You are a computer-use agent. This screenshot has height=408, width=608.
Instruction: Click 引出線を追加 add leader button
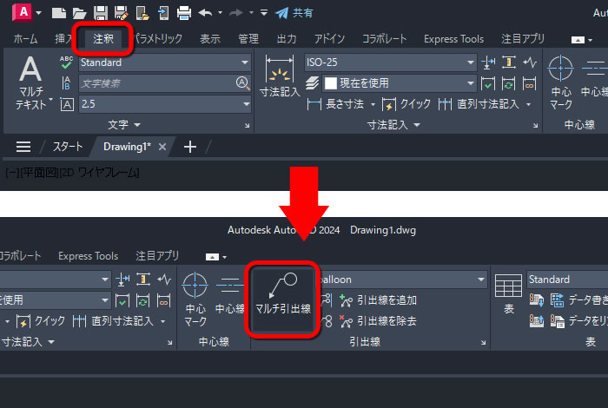pos(378,300)
